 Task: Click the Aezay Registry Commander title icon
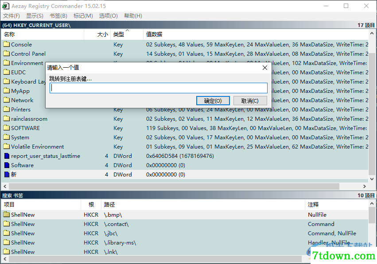(x=5, y=6)
